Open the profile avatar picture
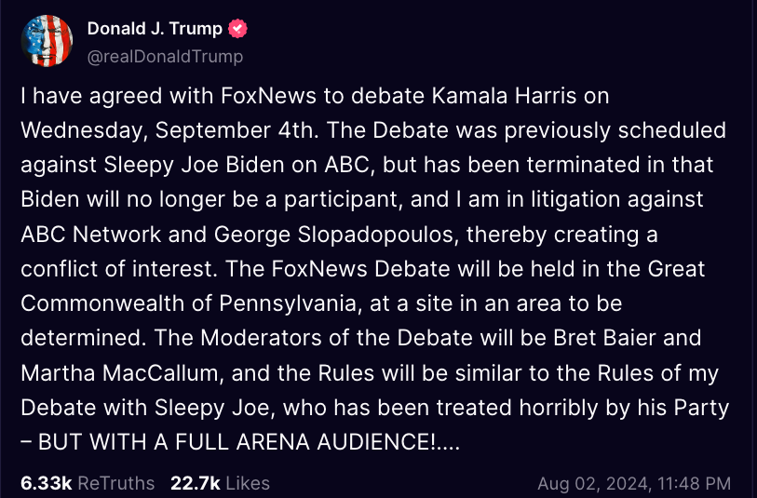 tap(47, 41)
